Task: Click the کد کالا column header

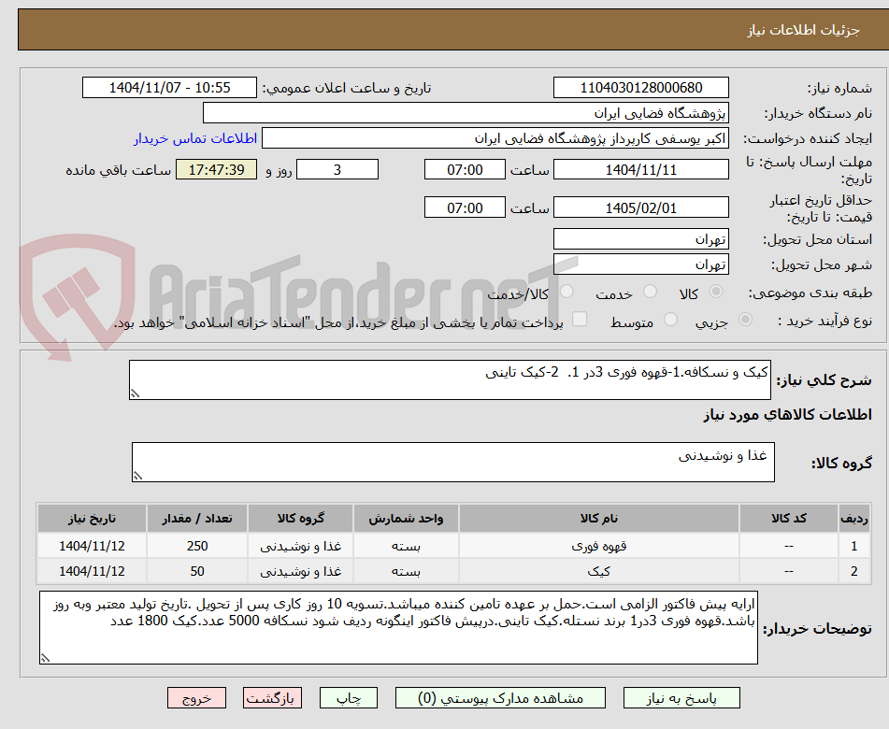Action: click(x=789, y=518)
